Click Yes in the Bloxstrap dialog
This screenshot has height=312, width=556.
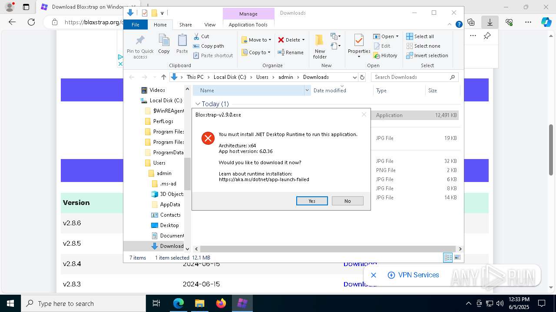pyautogui.click(x=312, y=201)
